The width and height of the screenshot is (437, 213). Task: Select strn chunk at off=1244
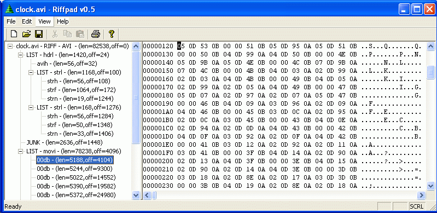[80, 99]
